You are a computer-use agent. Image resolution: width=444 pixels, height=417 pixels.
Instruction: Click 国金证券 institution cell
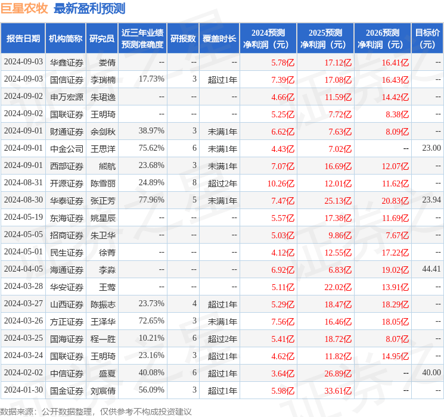(67, 391)
